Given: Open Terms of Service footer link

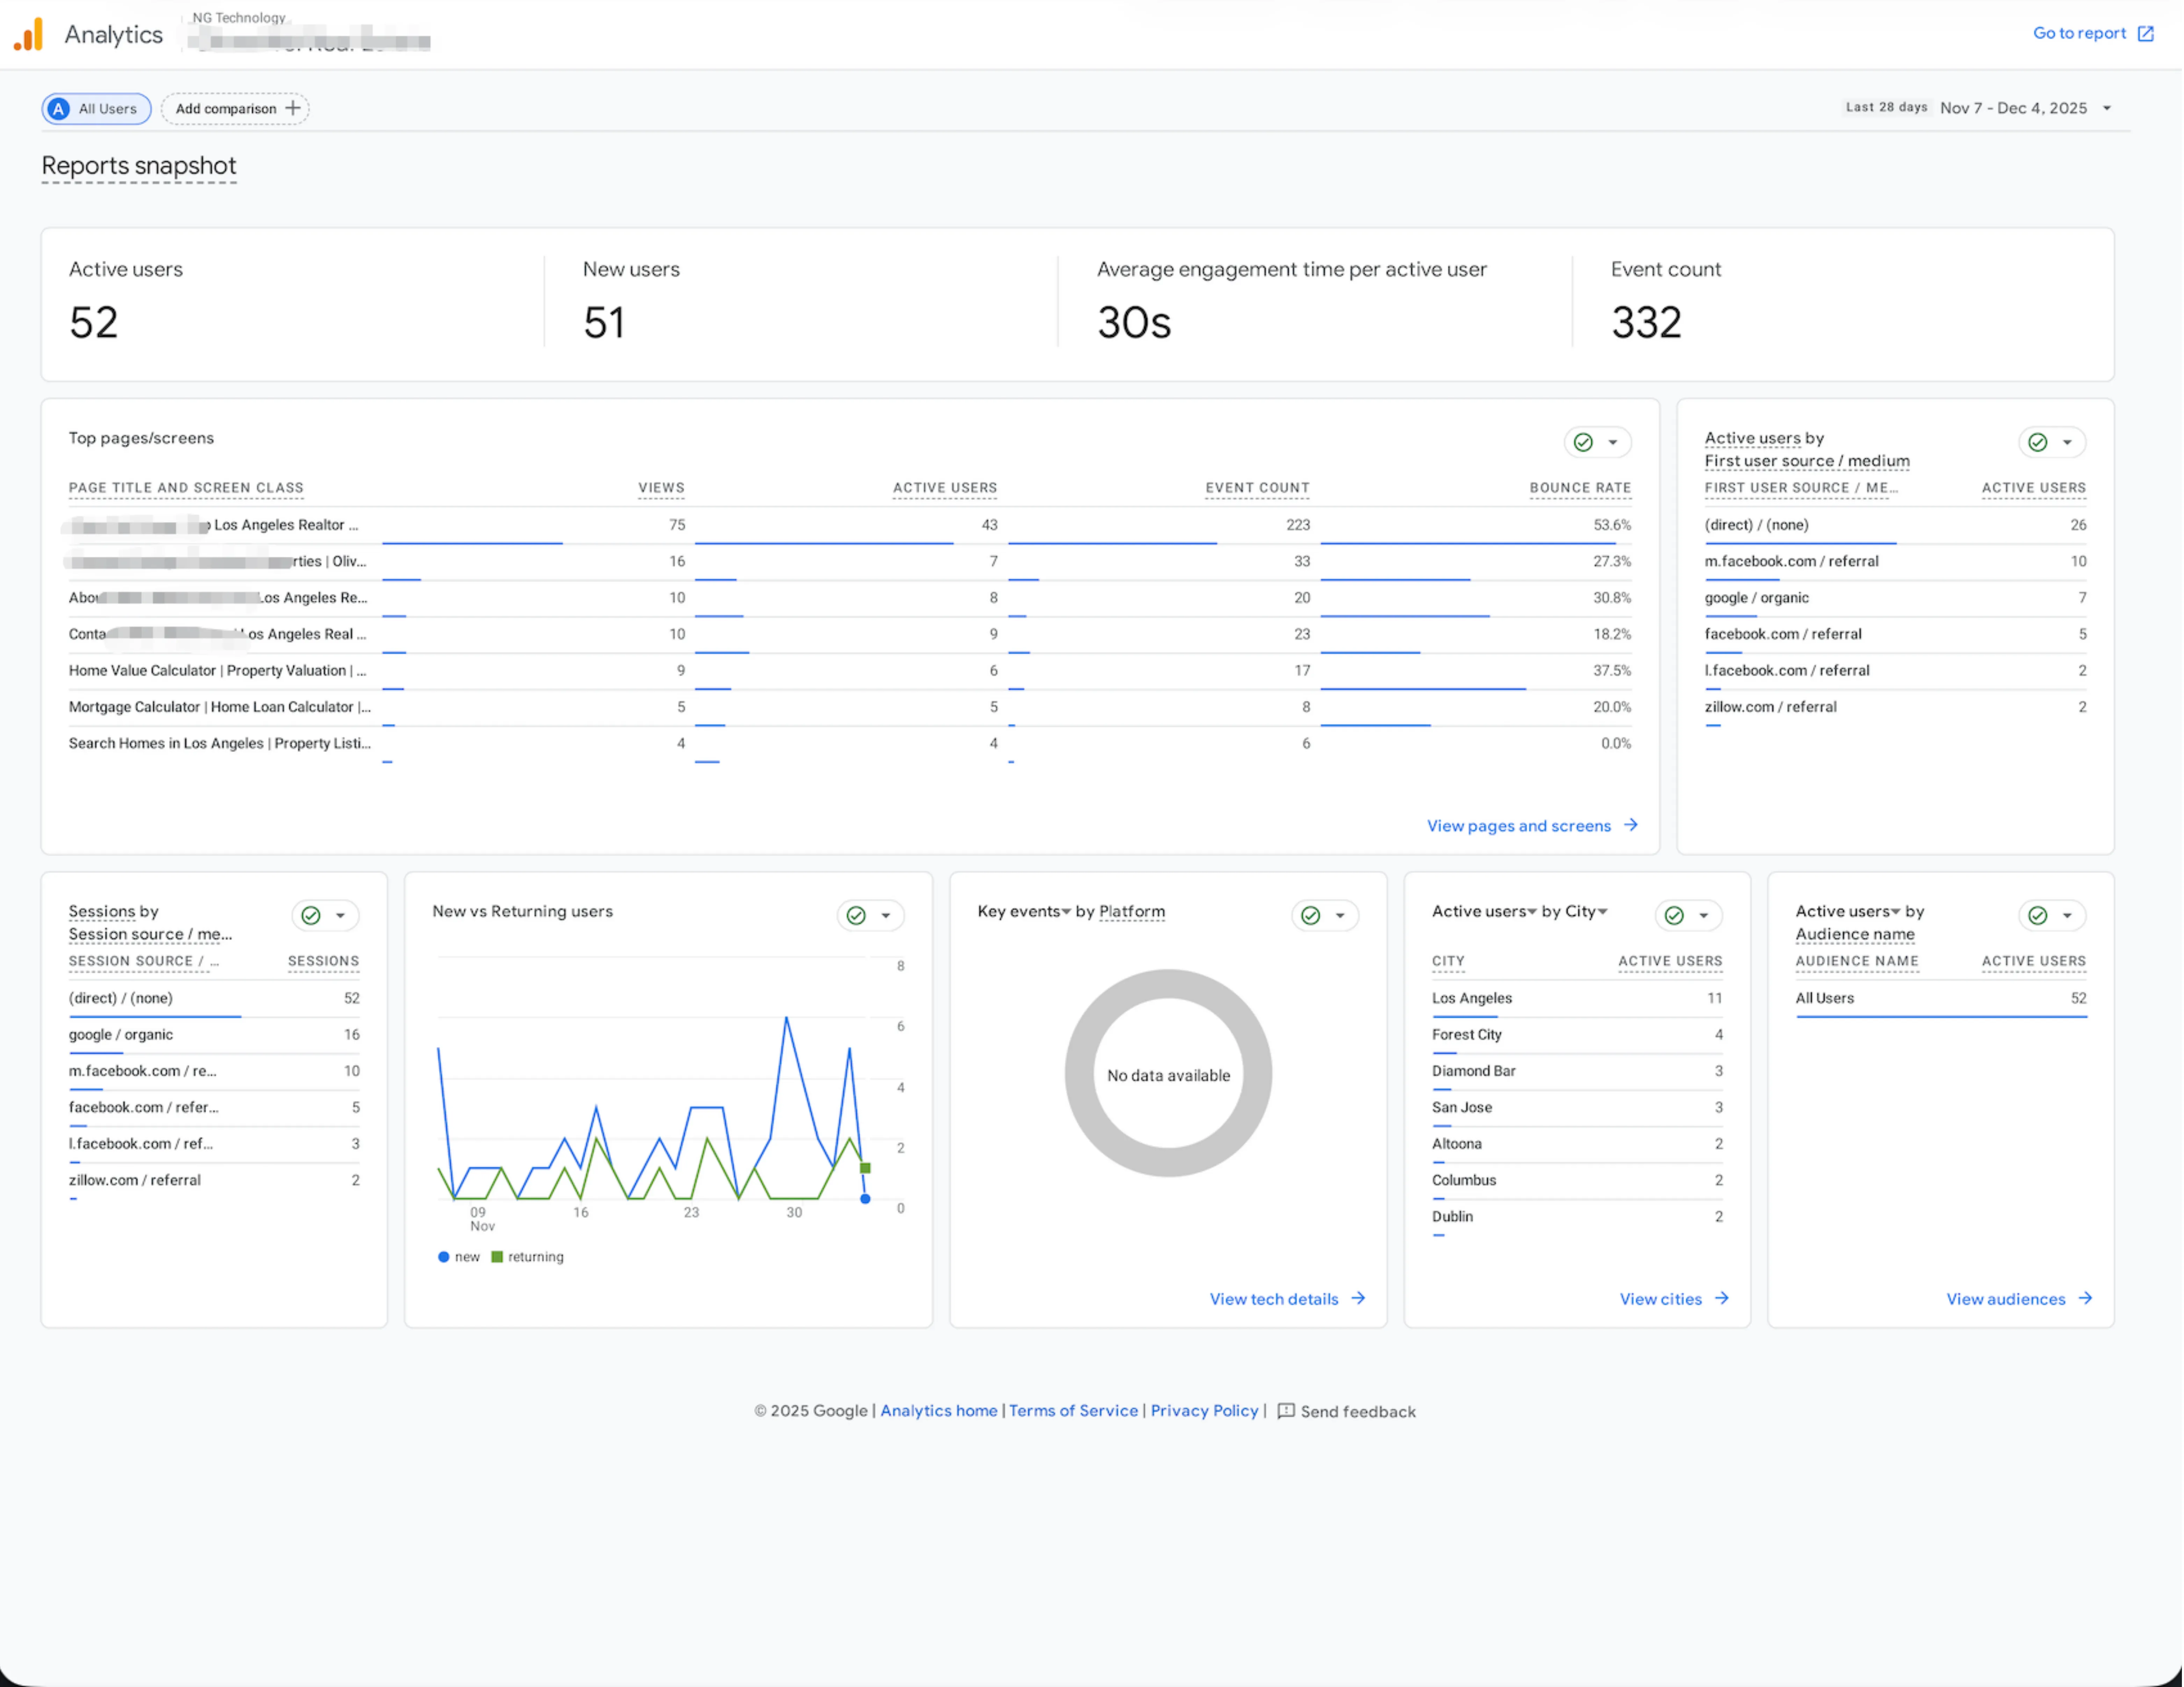Looking at the screenshot, I should coord(1073,1411).
